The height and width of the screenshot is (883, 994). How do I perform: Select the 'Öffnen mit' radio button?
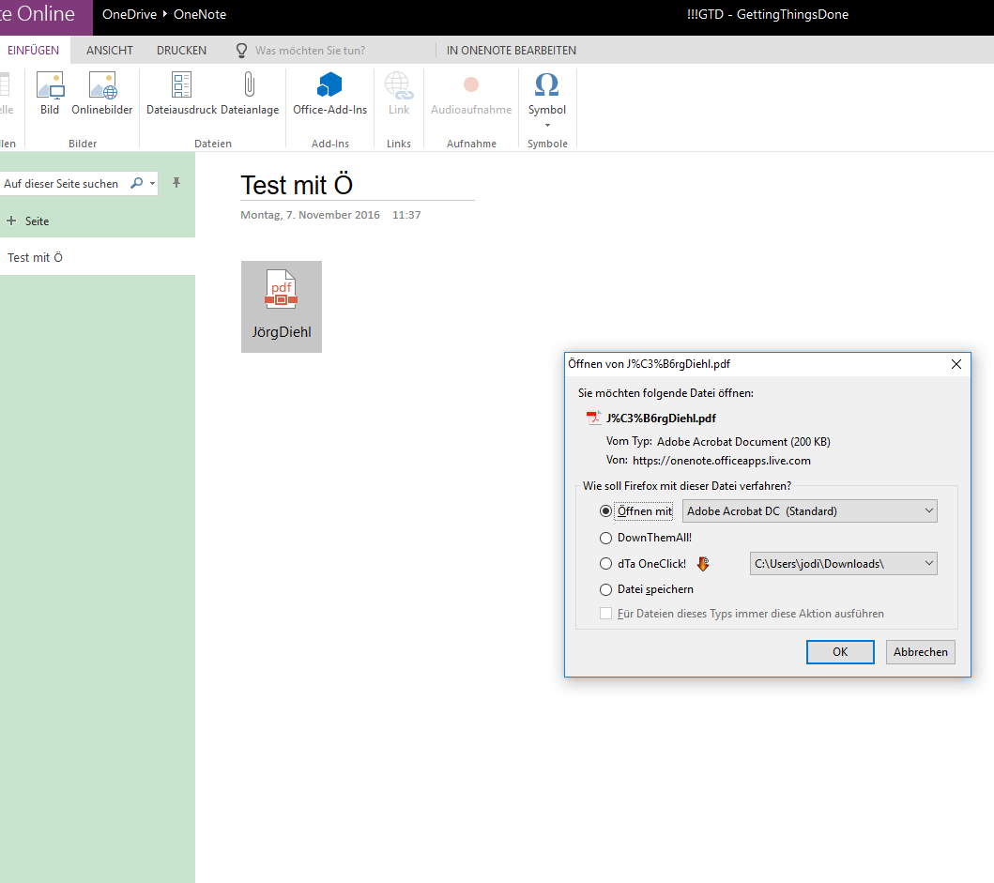pos(605,511)
